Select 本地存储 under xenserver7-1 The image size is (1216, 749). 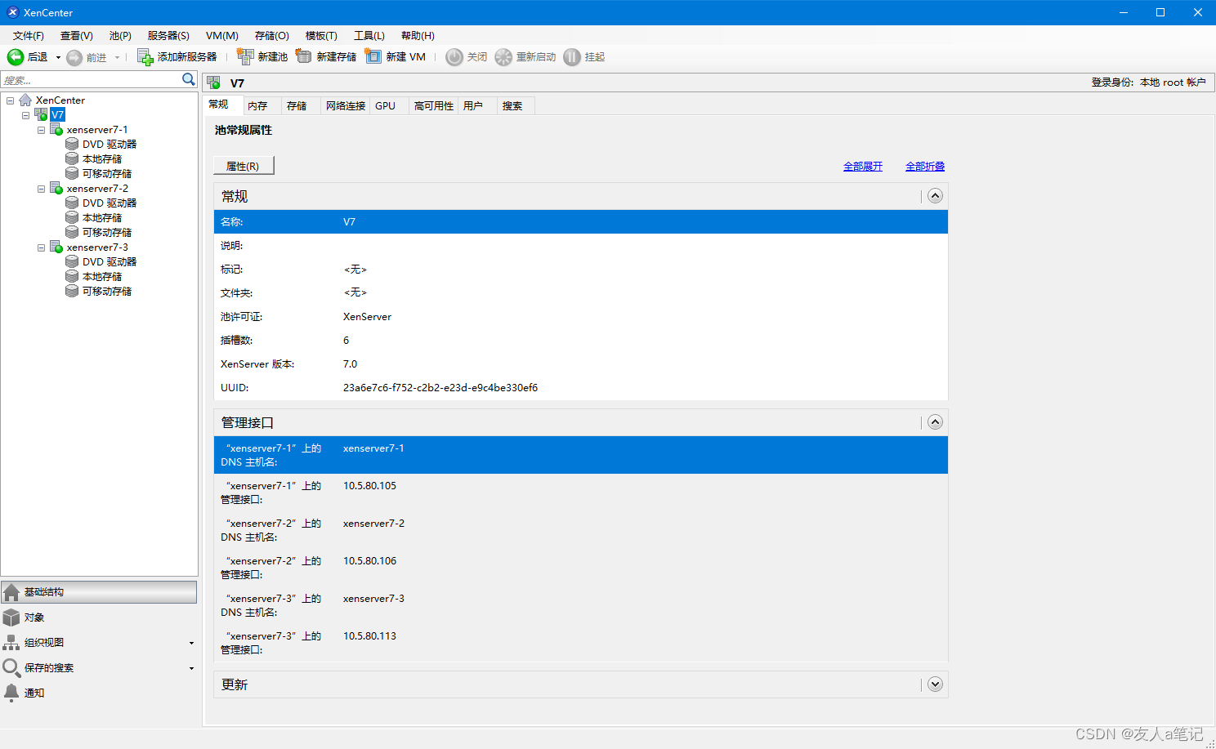[102, 158]
